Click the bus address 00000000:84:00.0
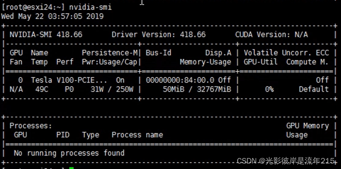Screen dimensions: 341x169 tap(180, 80)
